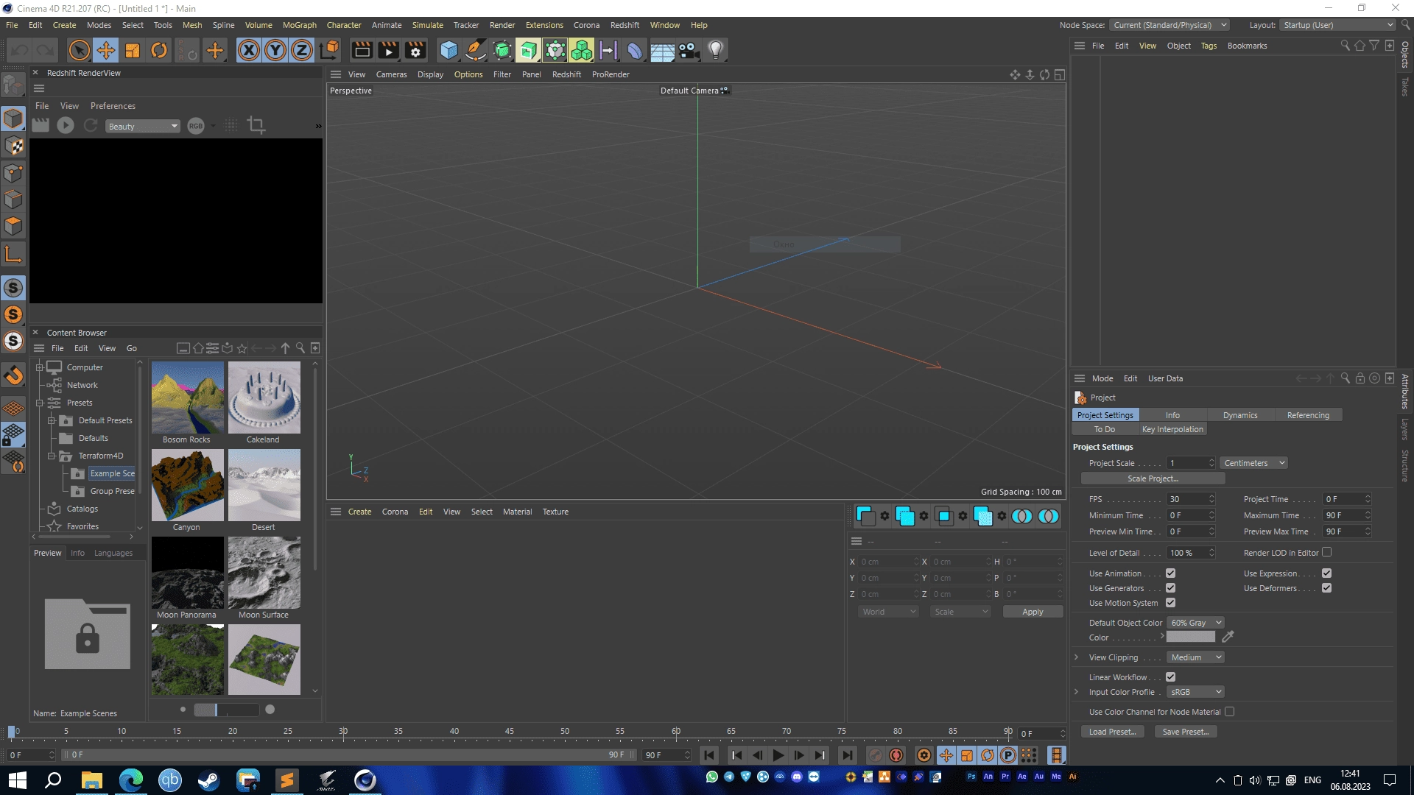Click the default object Color swatch
This screenshot has height=795, width=1414.
(1191, 637)
